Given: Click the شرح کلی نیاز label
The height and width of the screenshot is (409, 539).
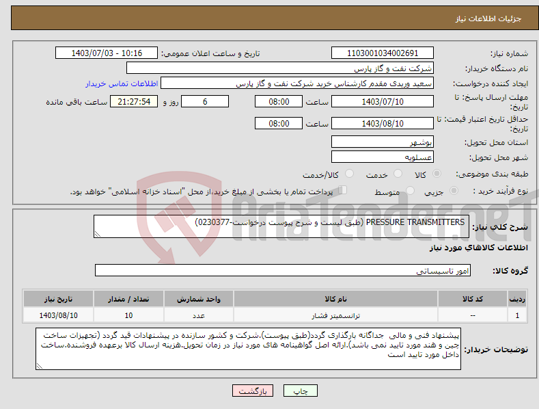Looking at the screenshot, I should (500, 228).
